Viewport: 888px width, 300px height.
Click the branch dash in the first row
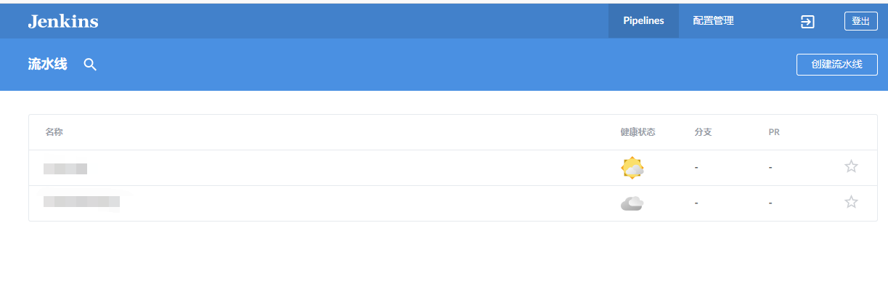pos(696,168)
